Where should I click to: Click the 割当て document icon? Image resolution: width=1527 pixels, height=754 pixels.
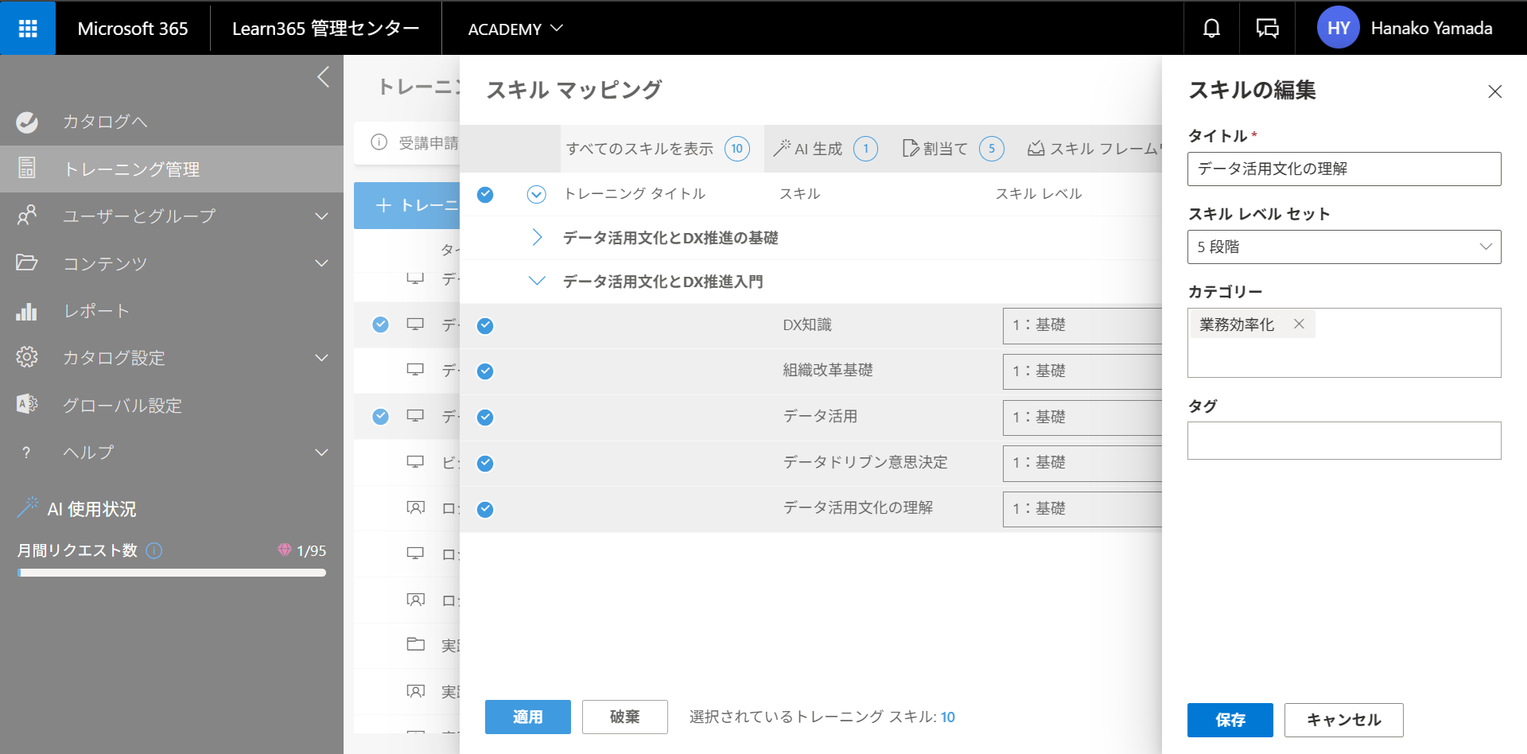coord(911,148)
